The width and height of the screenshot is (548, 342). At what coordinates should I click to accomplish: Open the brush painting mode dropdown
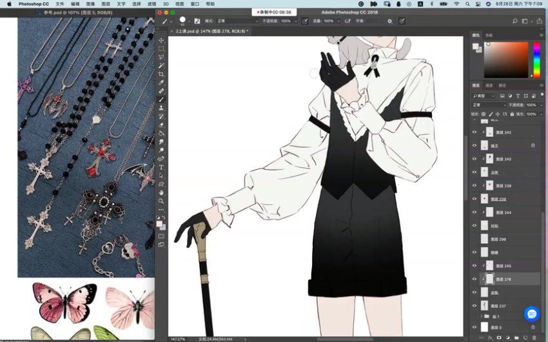coord(237,21)
